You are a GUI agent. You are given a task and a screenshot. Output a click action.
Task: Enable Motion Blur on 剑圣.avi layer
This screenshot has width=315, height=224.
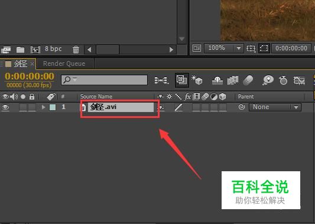pos(205,107)
